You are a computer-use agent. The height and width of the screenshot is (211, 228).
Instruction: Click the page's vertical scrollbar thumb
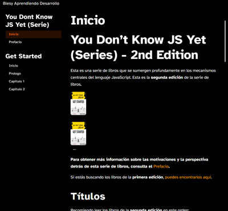[x=225, y=41]
